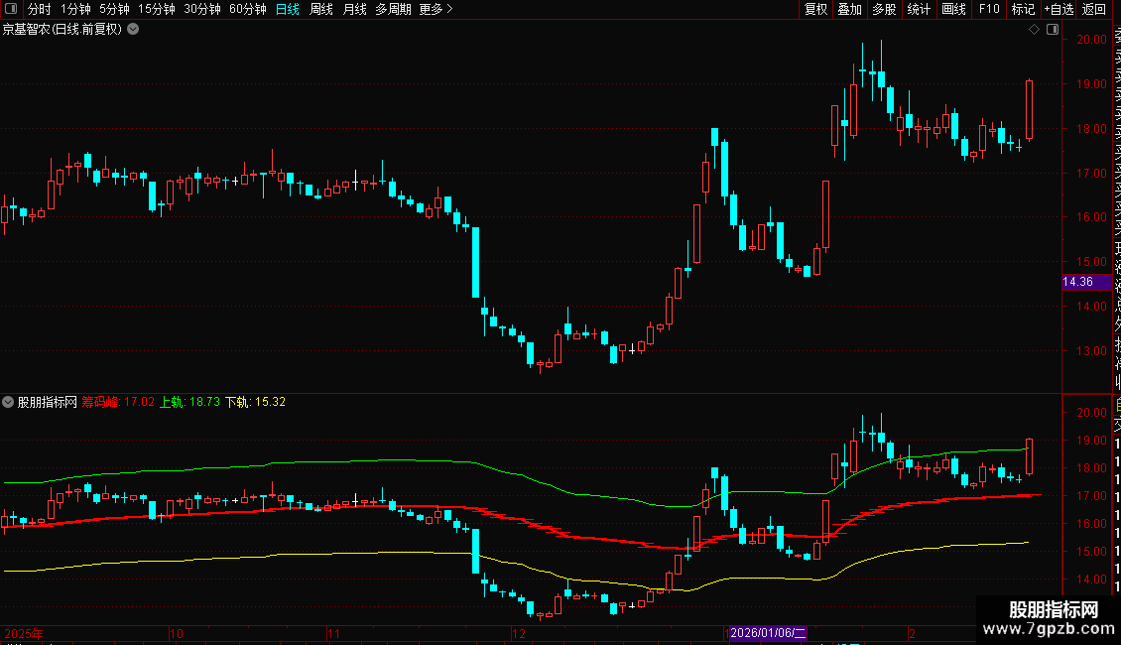This screenshot has width=1121, height=645.
Task: Click the month 10 label on the time axis
Action: point(177,633)
